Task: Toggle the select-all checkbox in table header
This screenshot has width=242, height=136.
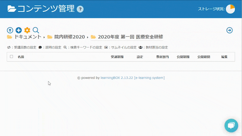Action: click(x=11, y=57)
